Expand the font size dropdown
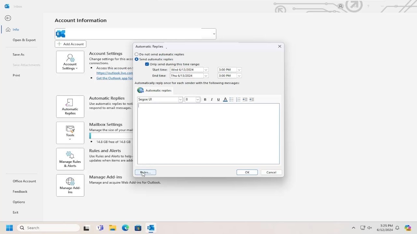 click(x=198, y=99)
